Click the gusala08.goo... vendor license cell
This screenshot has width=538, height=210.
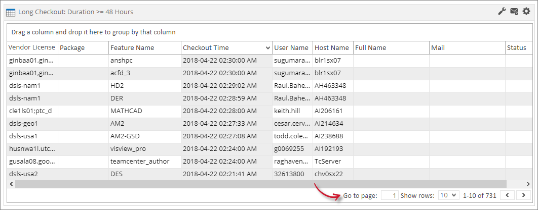tap(32, 162)
